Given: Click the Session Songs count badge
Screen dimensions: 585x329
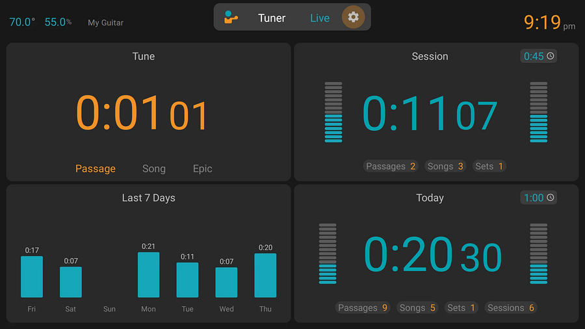Looking at the screenshot, I should (445, 166).
